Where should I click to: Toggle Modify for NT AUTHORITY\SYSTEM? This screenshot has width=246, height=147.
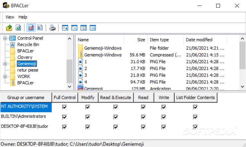pyautogui.click(x=88, y=107)
